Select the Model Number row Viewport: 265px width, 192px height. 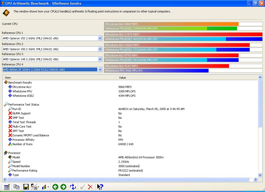(130, 166)
